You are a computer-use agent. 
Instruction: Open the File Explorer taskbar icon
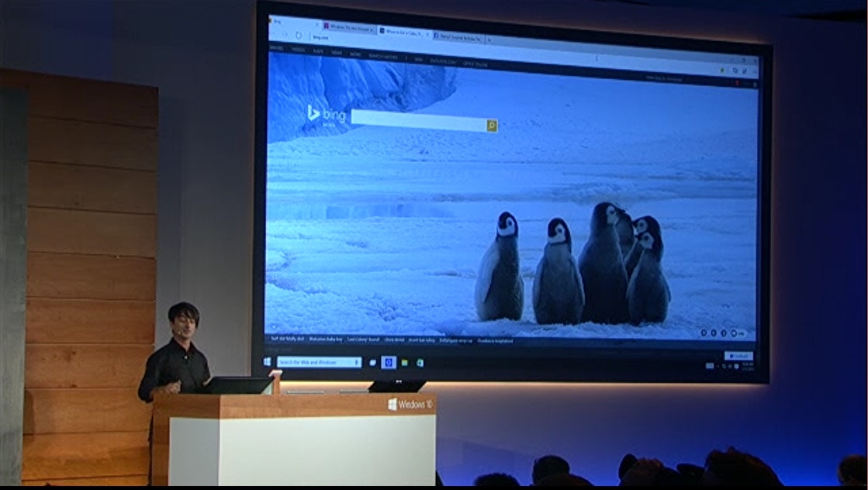pyautogui.click(x=405, y=362)
